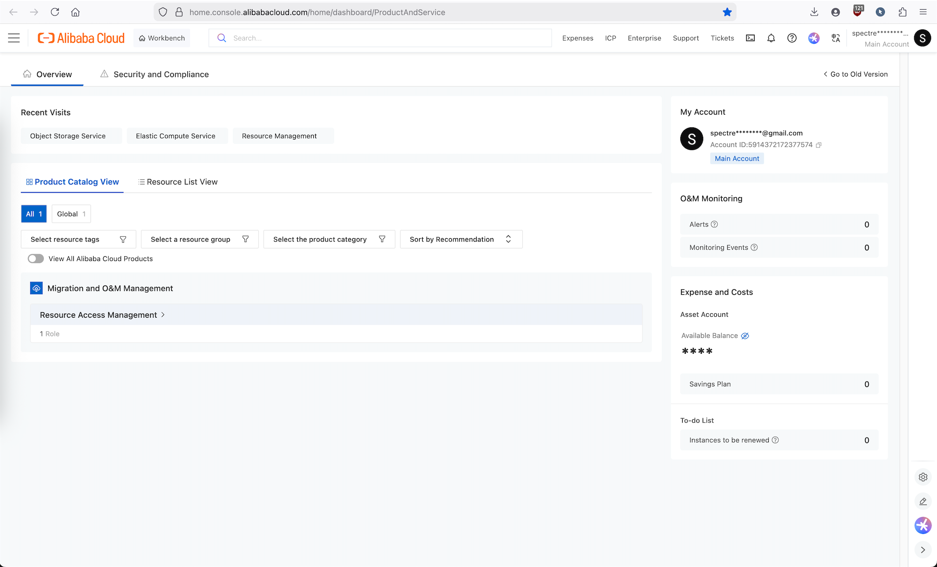Click the settings gear in right sidebar

tap(922, 477)
